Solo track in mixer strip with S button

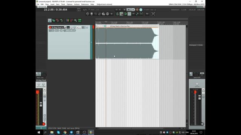tap(44, 93)
